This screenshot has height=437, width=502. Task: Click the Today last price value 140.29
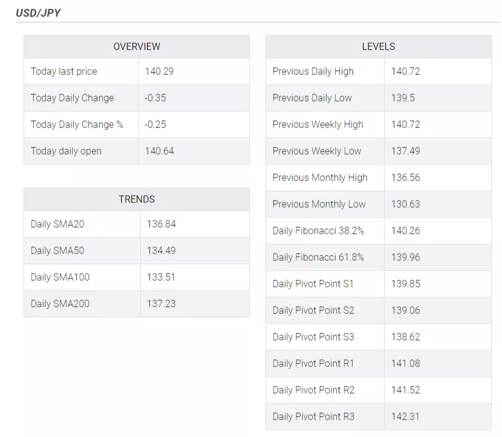pos(159,71)
